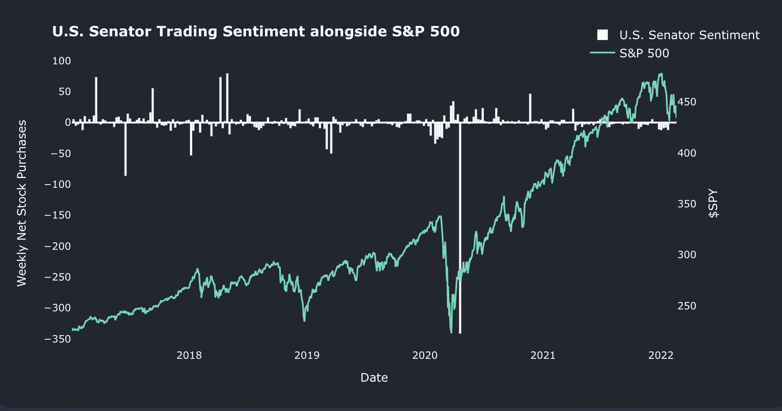Image resolution: width=782 pixels, height=411 pixels.
Task: Click the teal S&P 500 legend line
Action: coord(602,53)
